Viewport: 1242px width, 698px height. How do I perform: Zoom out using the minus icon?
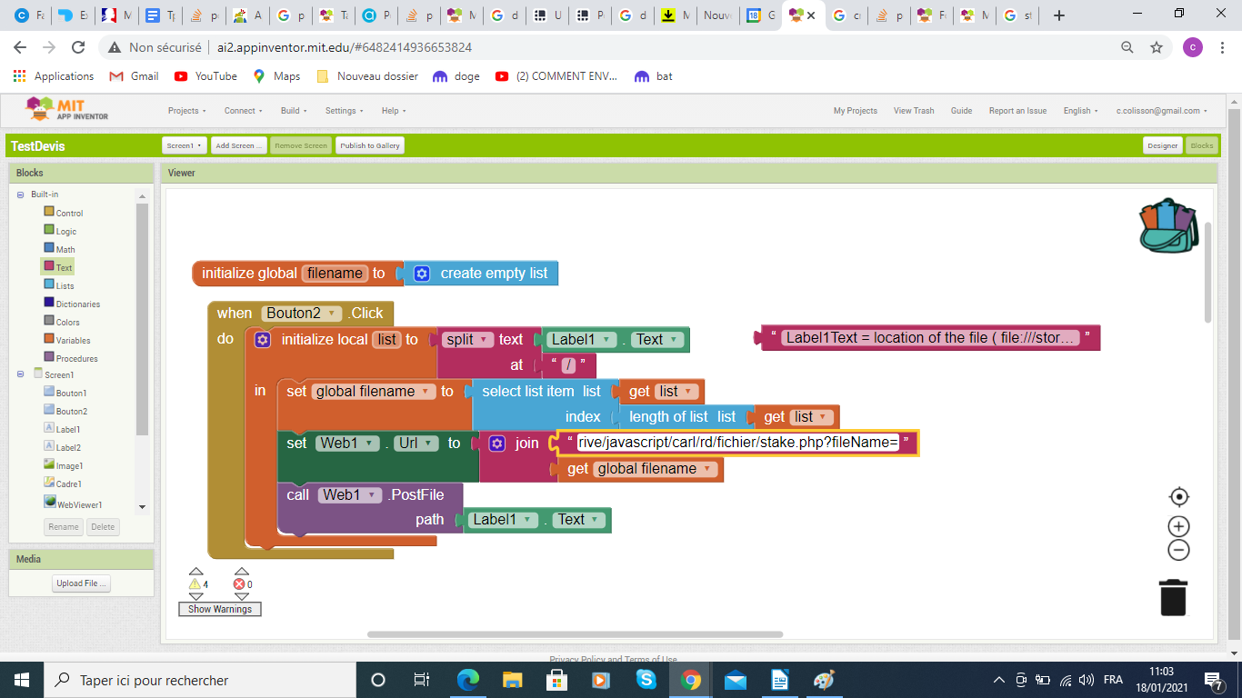tap(1178, 550)
